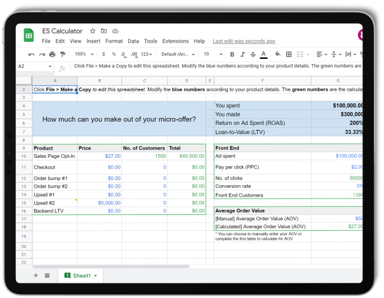This screenshot has height=298, width=384.
Task: Open the Data menu
Action: (x=133, y=41)
